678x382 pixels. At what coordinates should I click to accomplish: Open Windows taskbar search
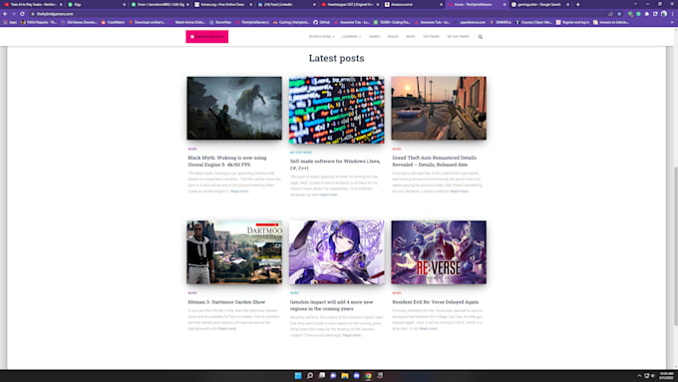point(310,375)
